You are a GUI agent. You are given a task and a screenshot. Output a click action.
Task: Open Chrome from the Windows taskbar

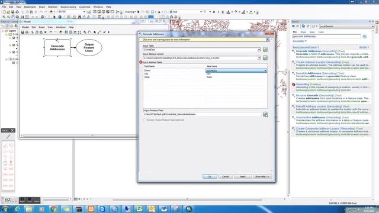(x=54, y=209)
